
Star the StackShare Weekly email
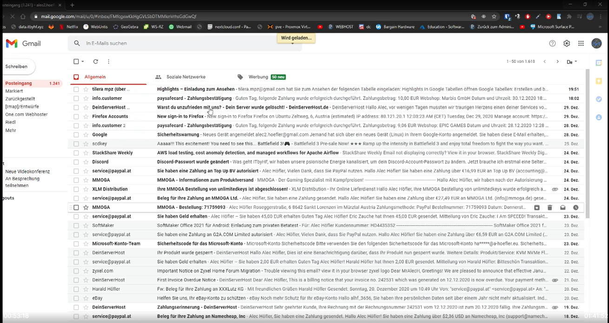(86, 152)
